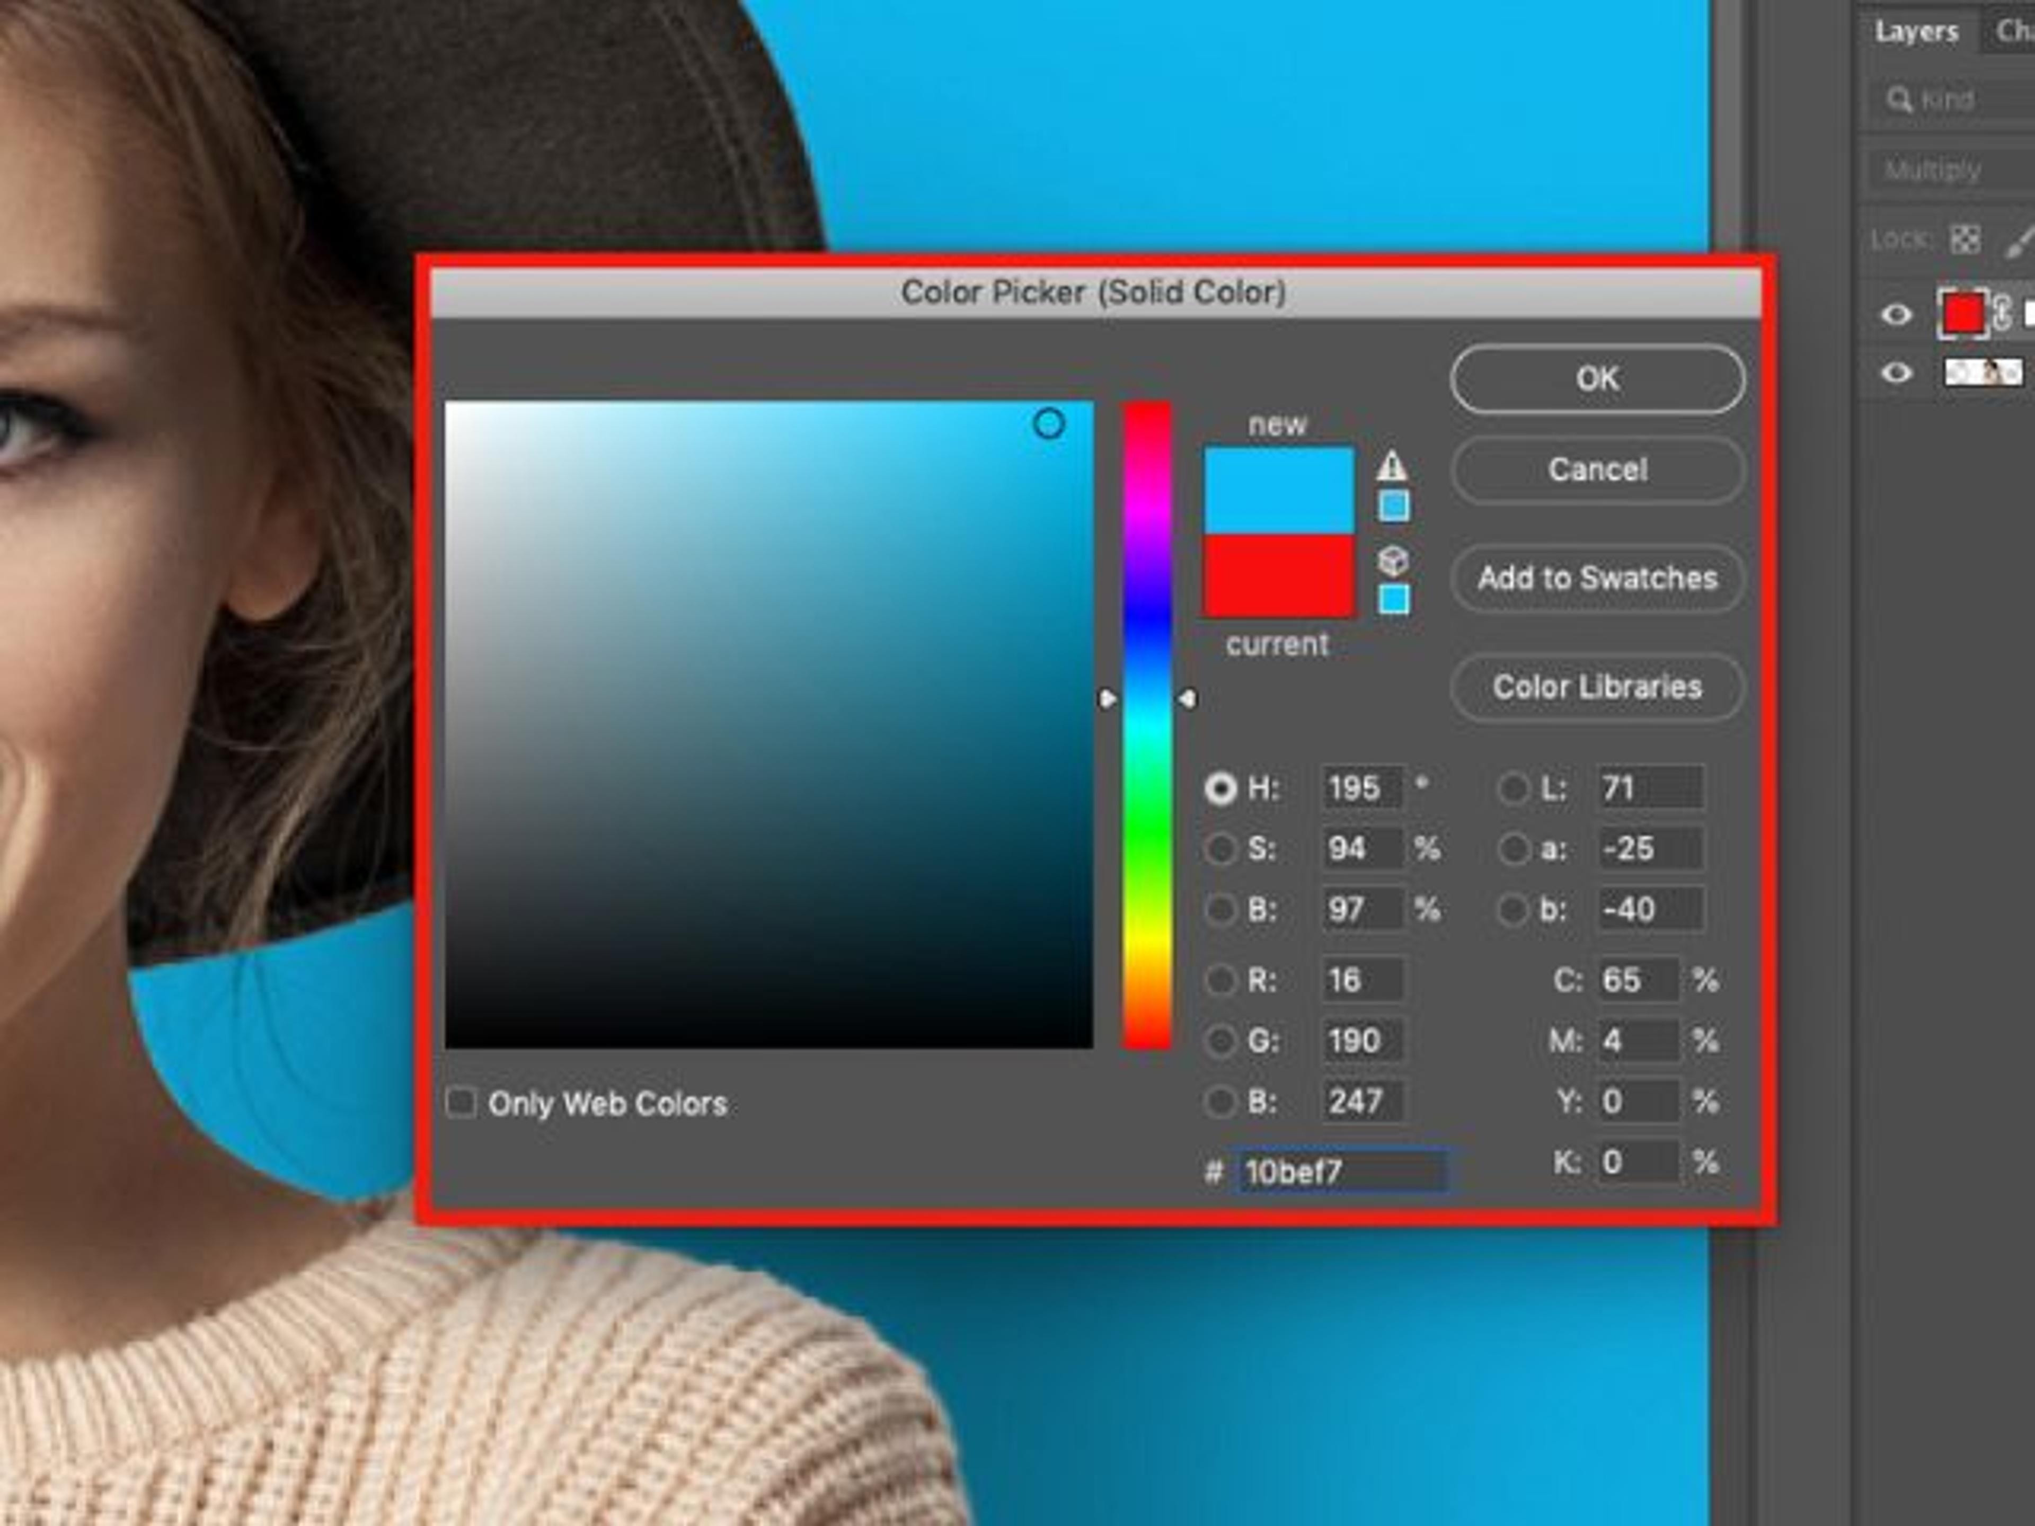Click the R value field showing 16
This screenshot has width=2035, height=1526.
[1362, 981]
